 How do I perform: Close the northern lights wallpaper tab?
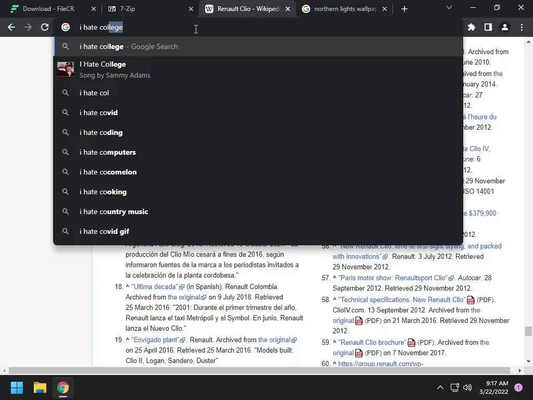pyautogui.click(x=385, y=9)
